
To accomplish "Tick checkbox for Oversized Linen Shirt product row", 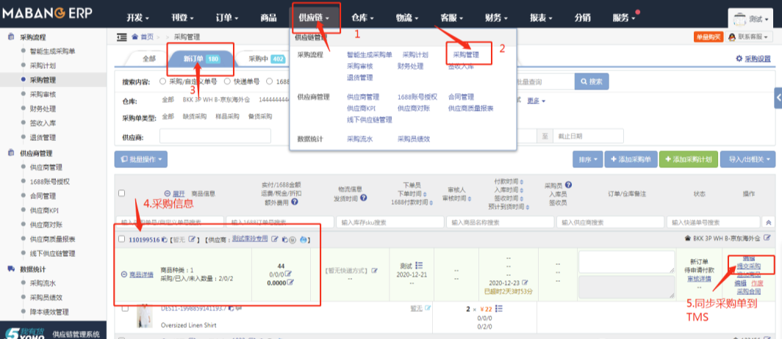I will [x=126, y=309].
